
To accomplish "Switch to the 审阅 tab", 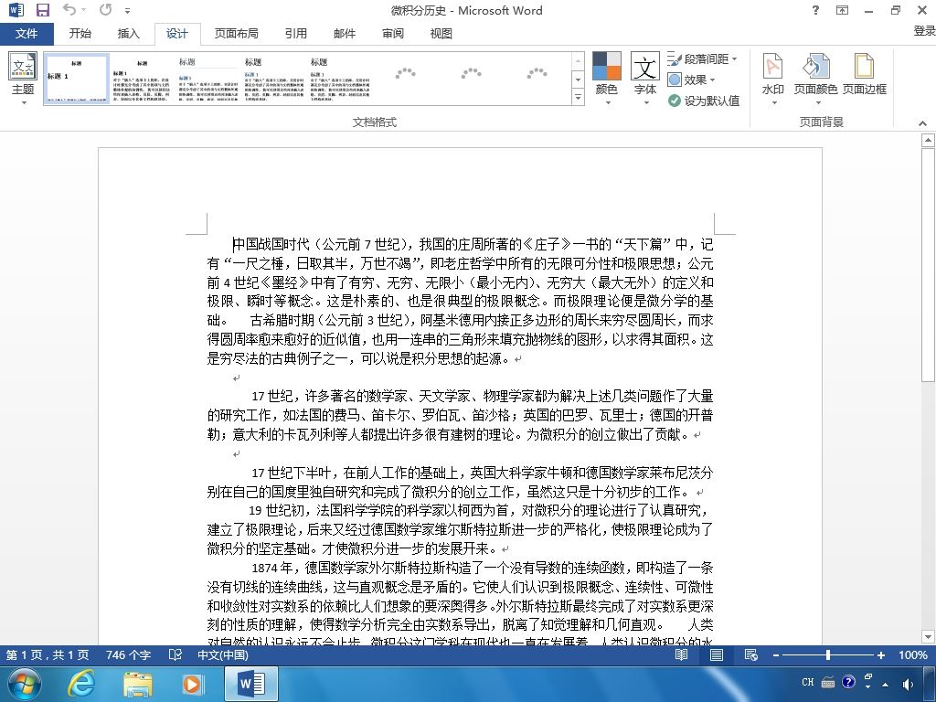I will pyautogui.click(x=393, y=34).
